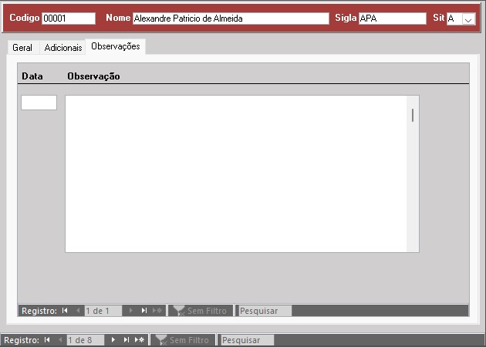Focus the Codigo field 00001
Viewport: 486px width, 347px height.
tap(69, 19)
